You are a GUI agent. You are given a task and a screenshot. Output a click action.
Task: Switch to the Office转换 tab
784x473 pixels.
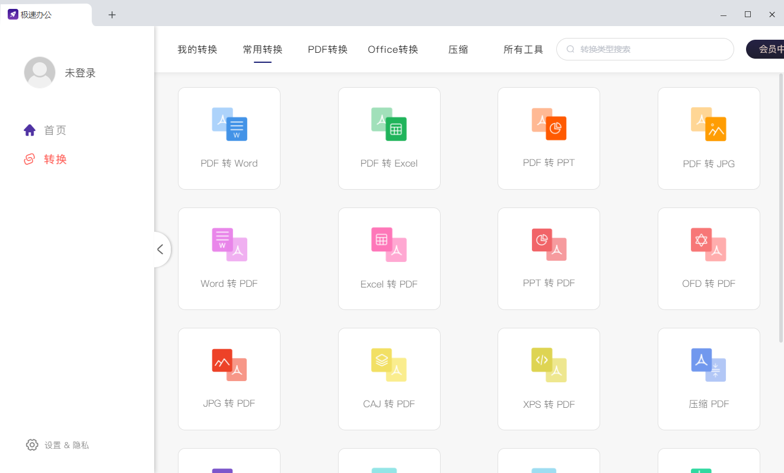[x=393, y=49]
